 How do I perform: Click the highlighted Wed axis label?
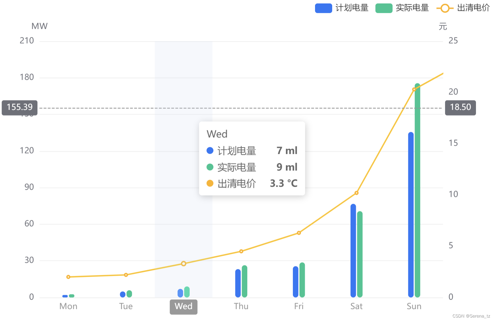click(183, 307)
